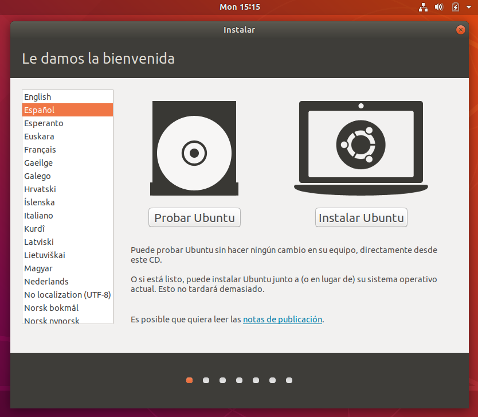This screenshot has width=478, height=417.
Task: Expand the system menu arrow
Action: (x=469, y=7)
